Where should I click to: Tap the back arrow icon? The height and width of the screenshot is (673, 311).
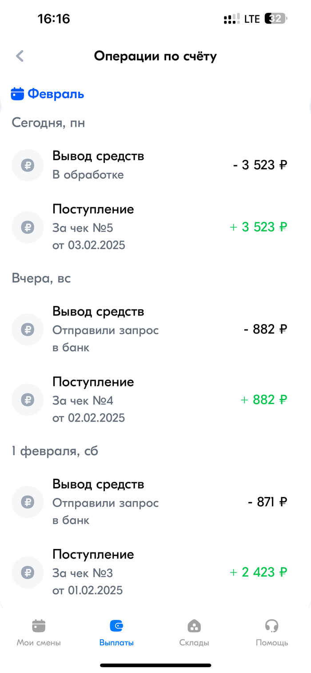[x=20, y=56]
